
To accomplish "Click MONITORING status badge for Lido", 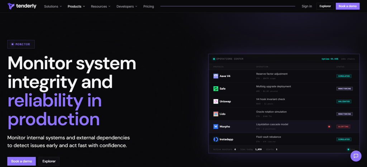I will pos(344,114).
